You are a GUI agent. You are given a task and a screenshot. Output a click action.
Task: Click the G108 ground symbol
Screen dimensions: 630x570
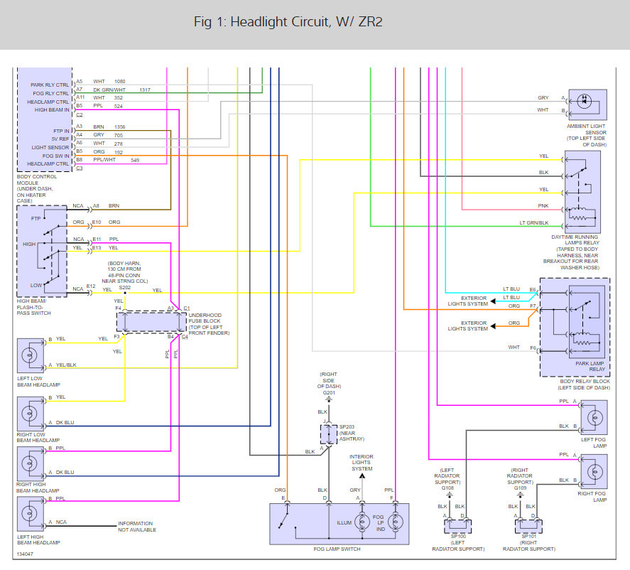(449, 495)
